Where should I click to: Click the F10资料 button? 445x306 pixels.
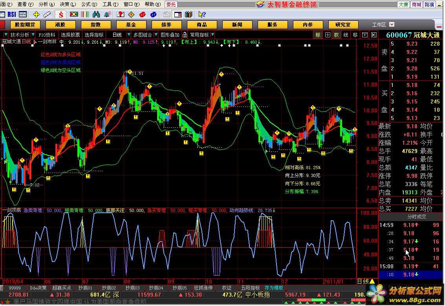[x=47, y=35]
